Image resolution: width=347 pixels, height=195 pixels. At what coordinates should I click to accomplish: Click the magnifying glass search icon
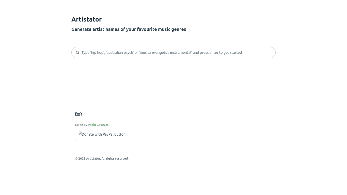[x=77, y=53]
